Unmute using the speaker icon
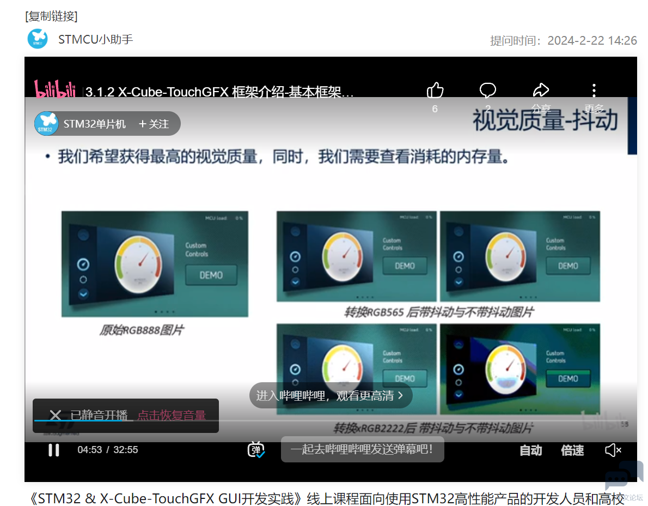The image size is (648, 506). tap(613, 450)
